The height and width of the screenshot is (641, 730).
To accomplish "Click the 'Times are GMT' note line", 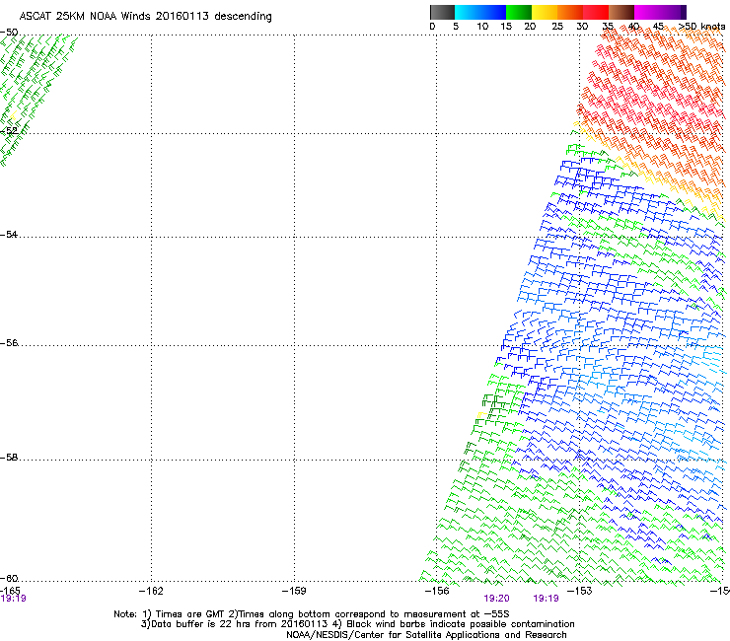I will [311, 614].
